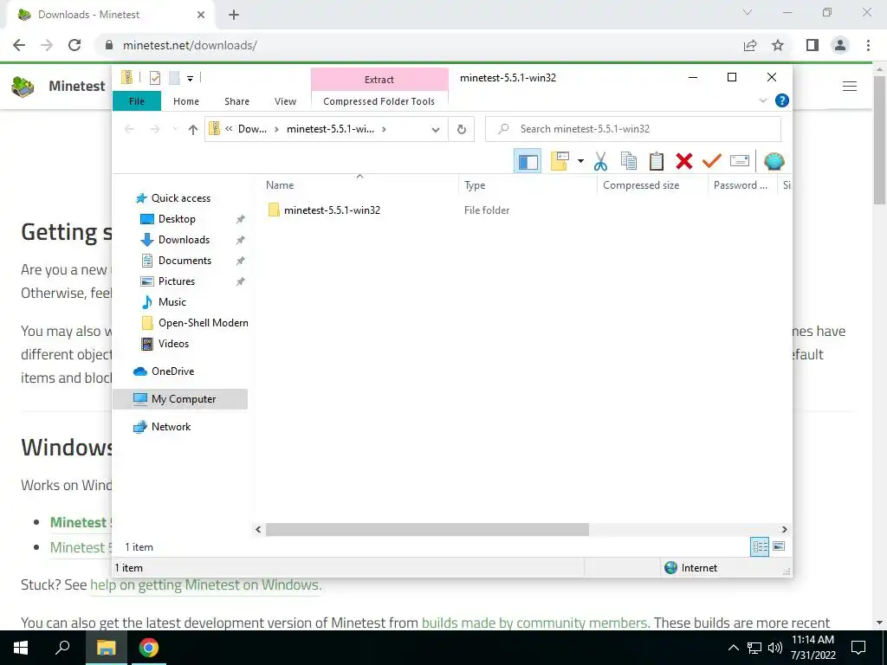The height and width of the screenshot is (665, 887).
Task: Open dropdown arrow beside folder options icon
Action: pyautogui.click(x=580, y=162)
